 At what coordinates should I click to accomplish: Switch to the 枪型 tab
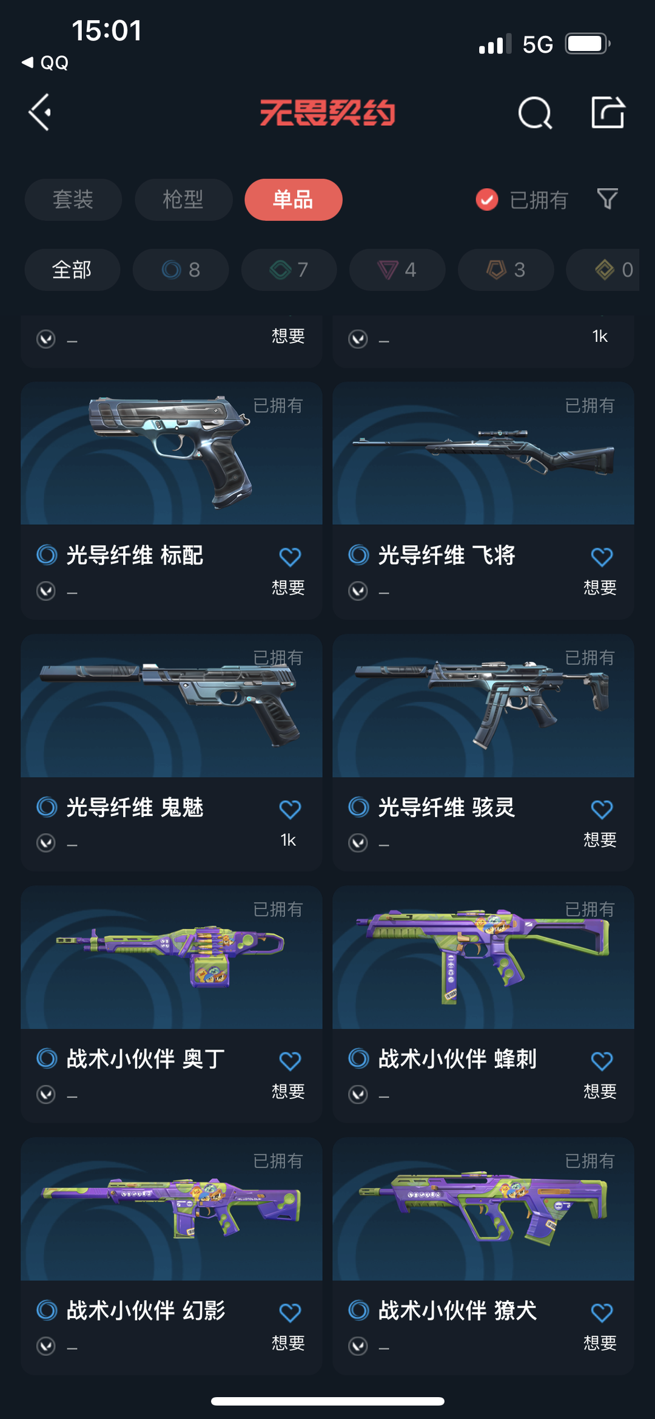click(184, 199)
